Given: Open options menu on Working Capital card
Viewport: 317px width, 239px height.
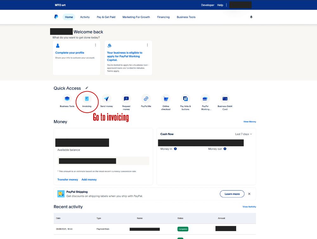Looking at the screenshot, I should click(x=147, y=45).
